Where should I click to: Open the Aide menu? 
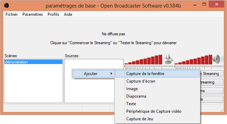point(68,14)
